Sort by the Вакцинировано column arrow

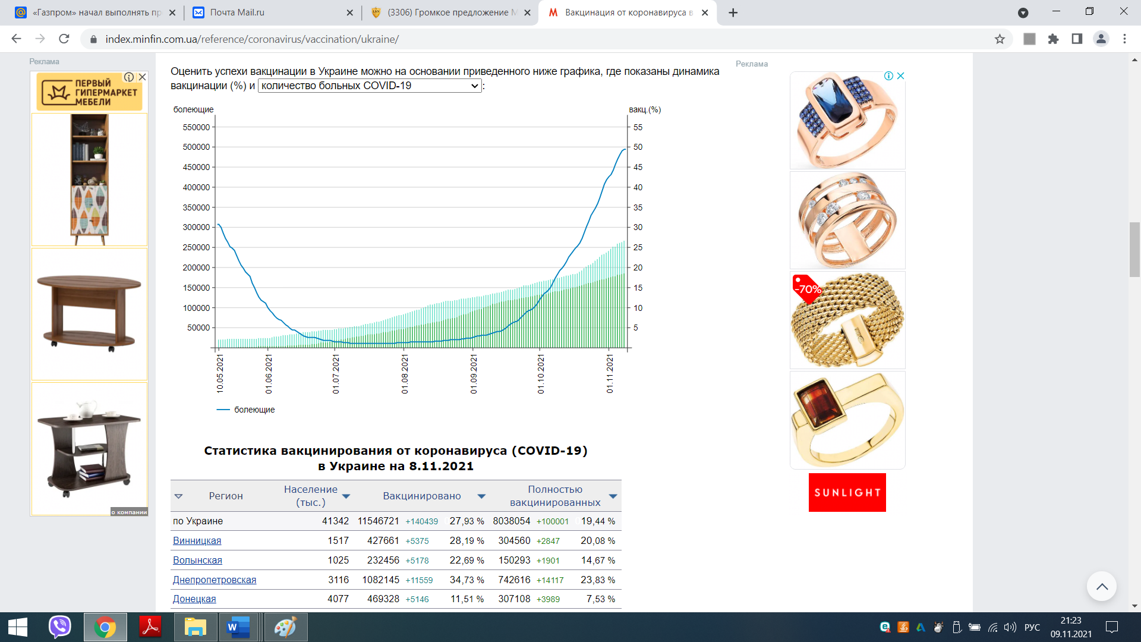tap(481, 496)
